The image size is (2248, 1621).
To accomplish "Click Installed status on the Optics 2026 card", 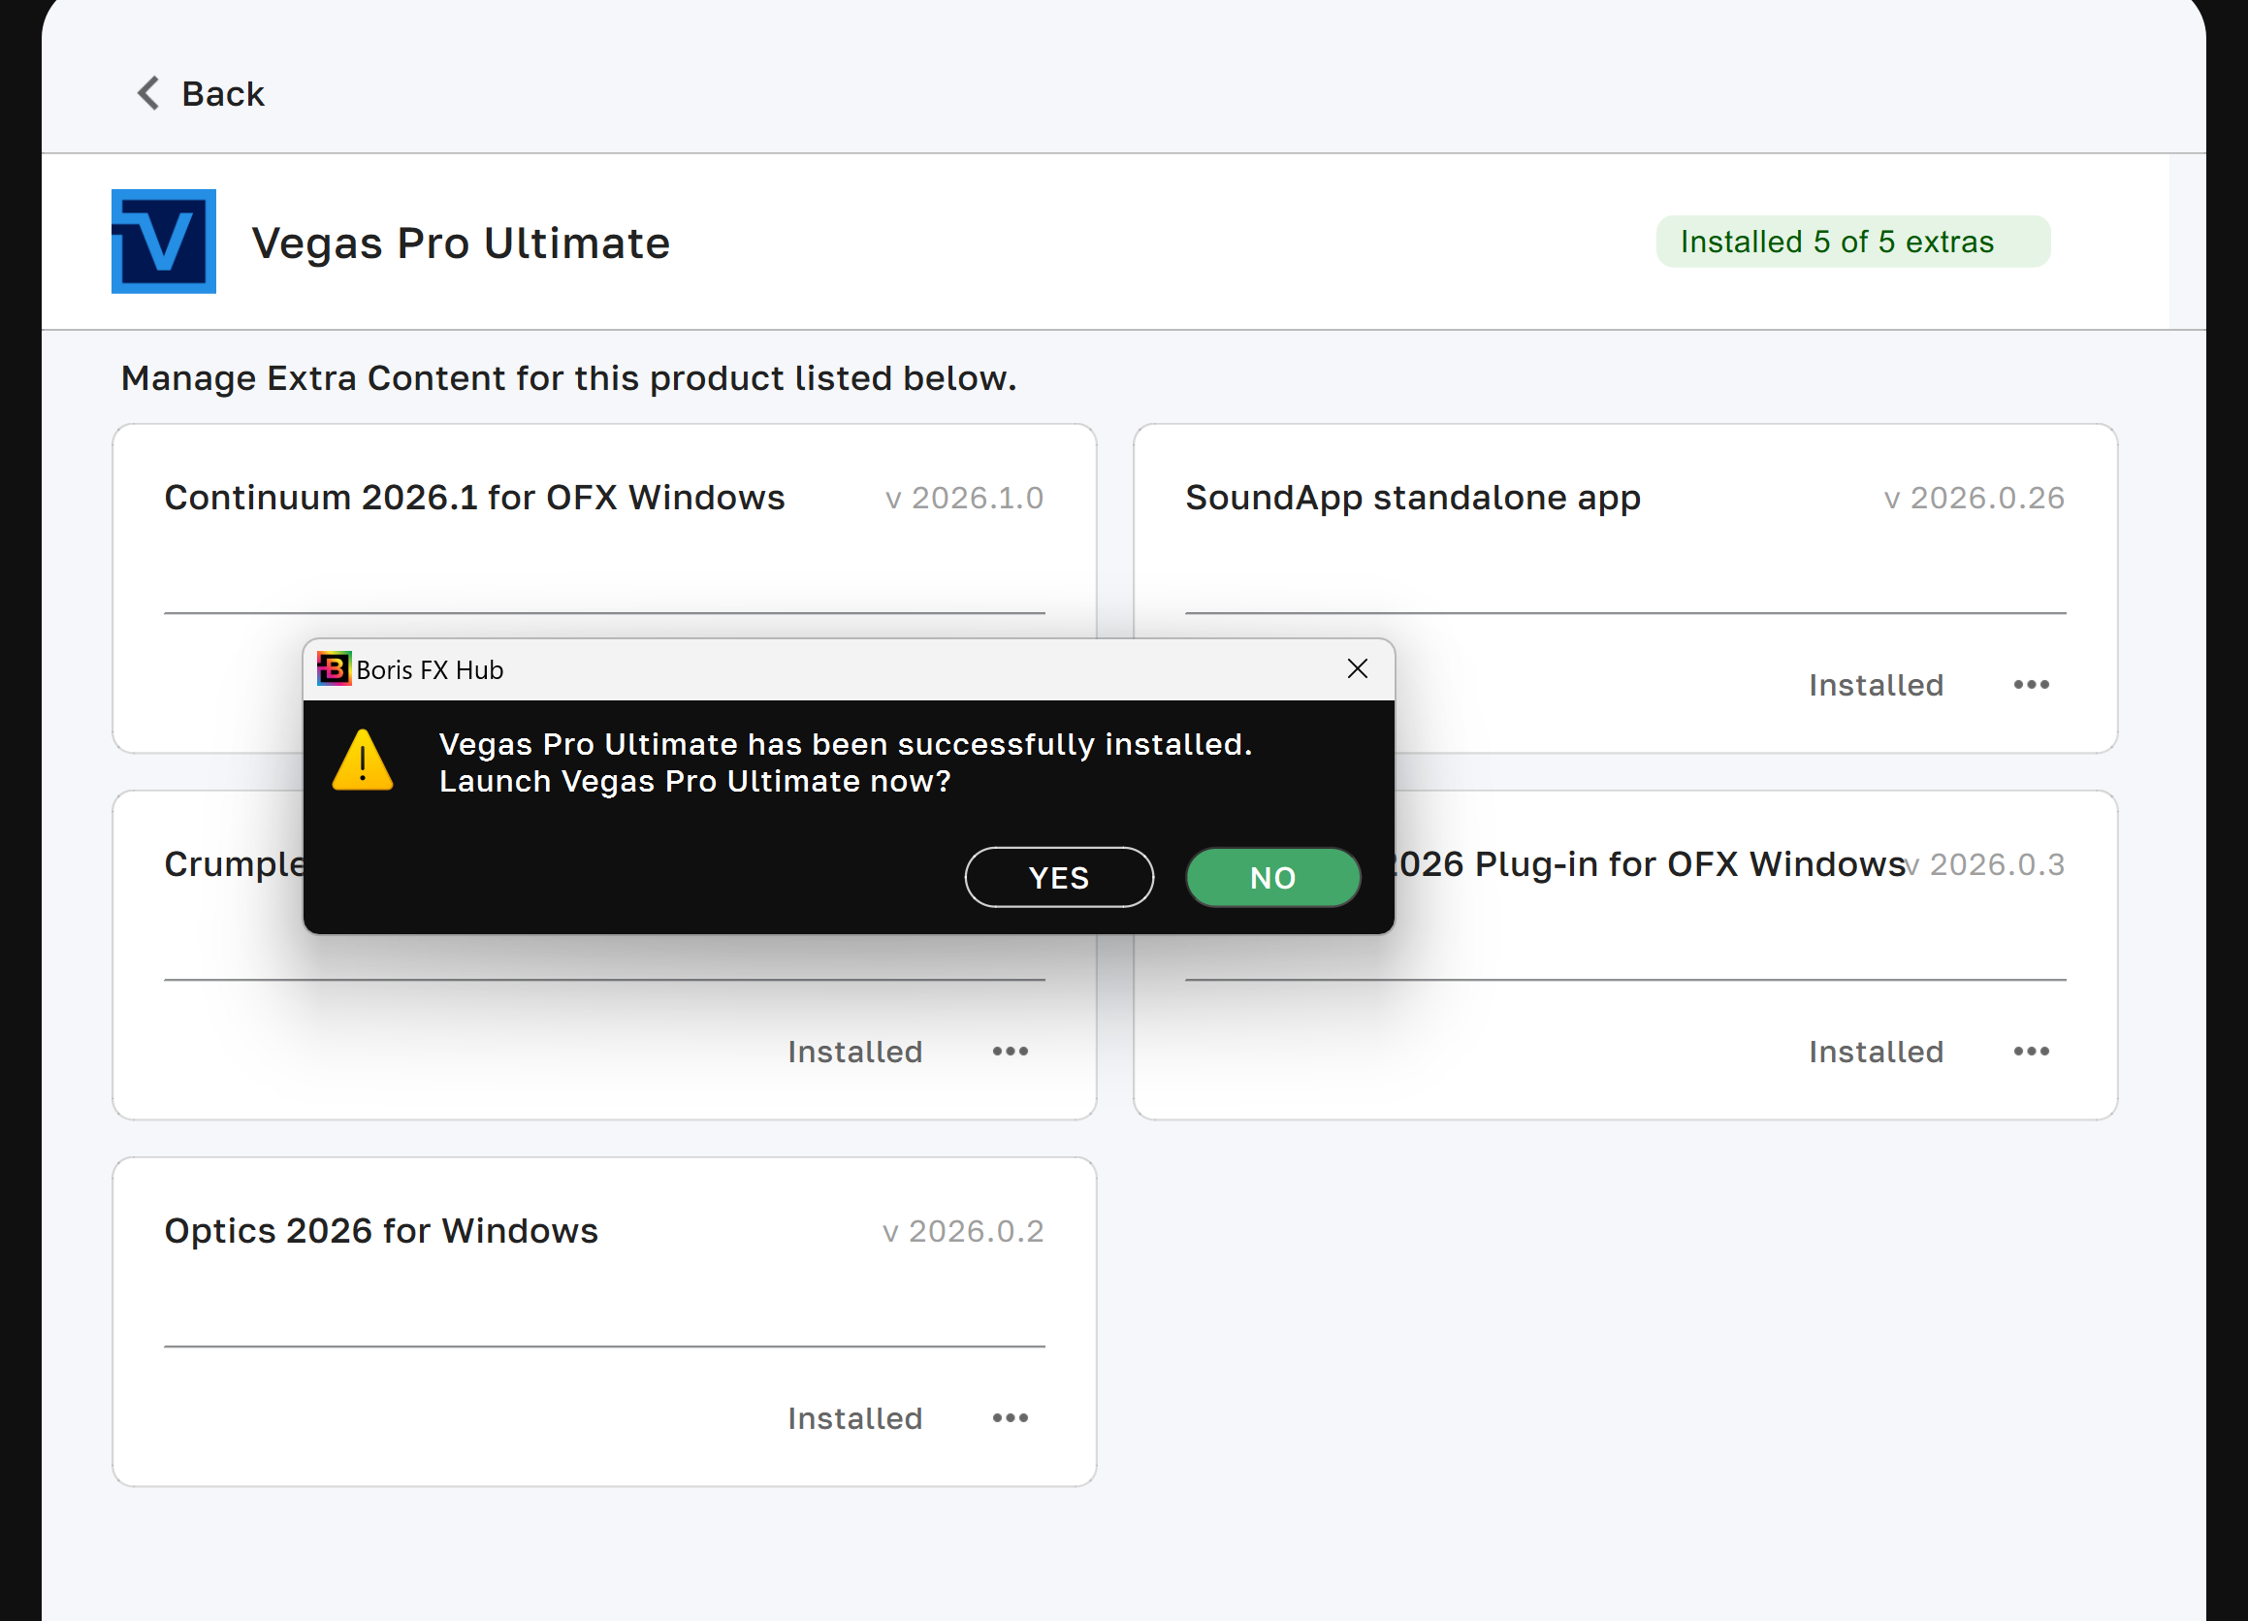I will (x=854, y=1419).
